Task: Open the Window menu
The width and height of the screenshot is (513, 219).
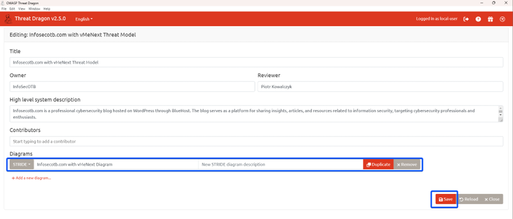Action: point(33,9)
